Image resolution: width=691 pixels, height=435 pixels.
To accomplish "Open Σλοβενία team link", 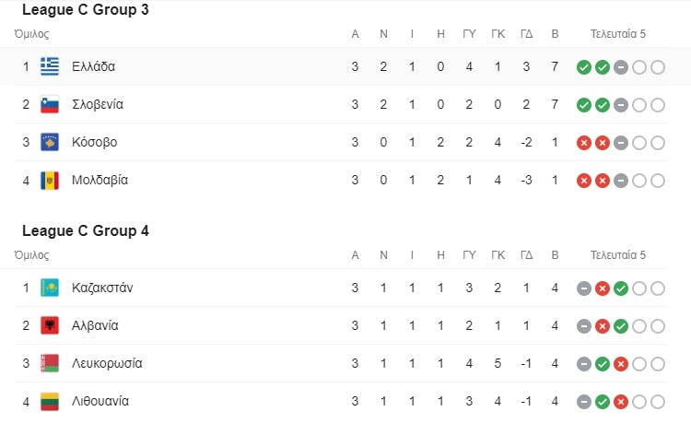I will tap(98, 104).
